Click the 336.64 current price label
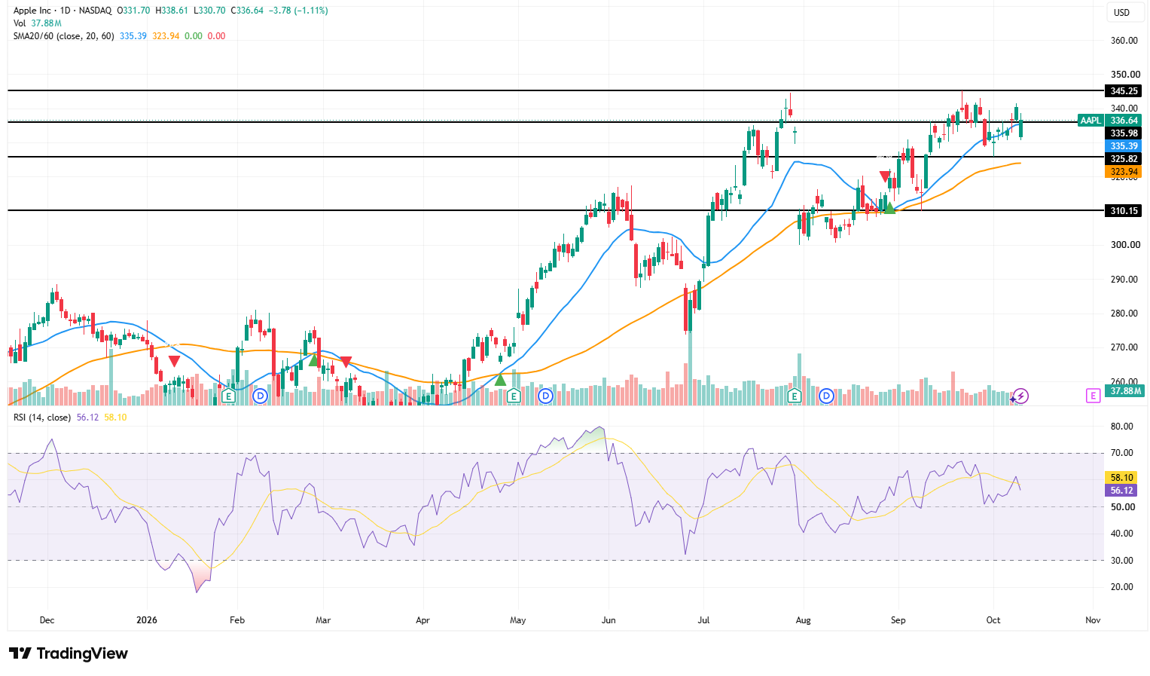Viewport: 1150px width, 676px height. 1124,121
